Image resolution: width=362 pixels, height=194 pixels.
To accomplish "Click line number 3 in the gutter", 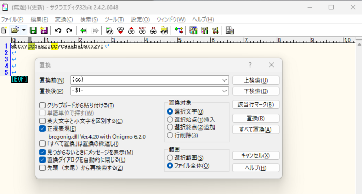I will tap(6, 59).
